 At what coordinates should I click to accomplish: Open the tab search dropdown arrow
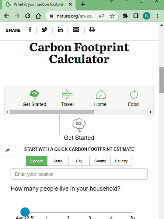[111, 1]
